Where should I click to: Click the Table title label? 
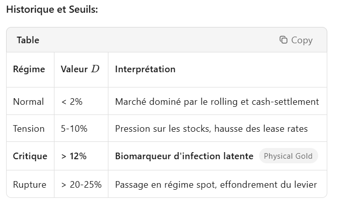[x=28, y=40]
